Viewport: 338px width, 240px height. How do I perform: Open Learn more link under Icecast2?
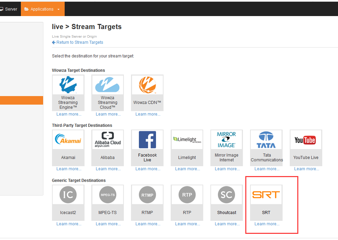point(69,224)
